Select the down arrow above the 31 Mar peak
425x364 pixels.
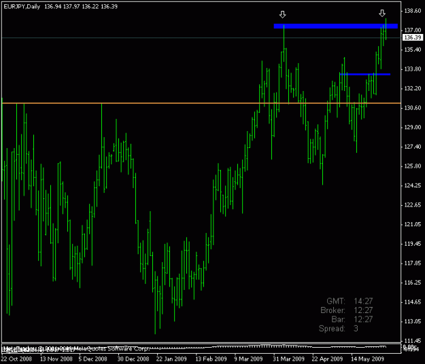[x=283, y=14]
